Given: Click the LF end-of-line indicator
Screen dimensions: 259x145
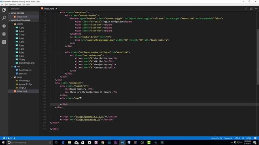Looking at the screenshot, I should click(x=243, y=138).
